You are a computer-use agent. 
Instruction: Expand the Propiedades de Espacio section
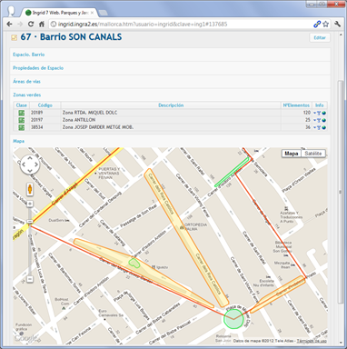coord(38,68)
